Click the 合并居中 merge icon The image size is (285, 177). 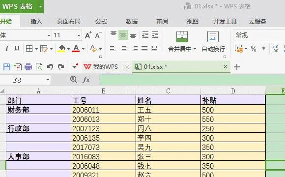pyautogui.click(x=182, y=36)
